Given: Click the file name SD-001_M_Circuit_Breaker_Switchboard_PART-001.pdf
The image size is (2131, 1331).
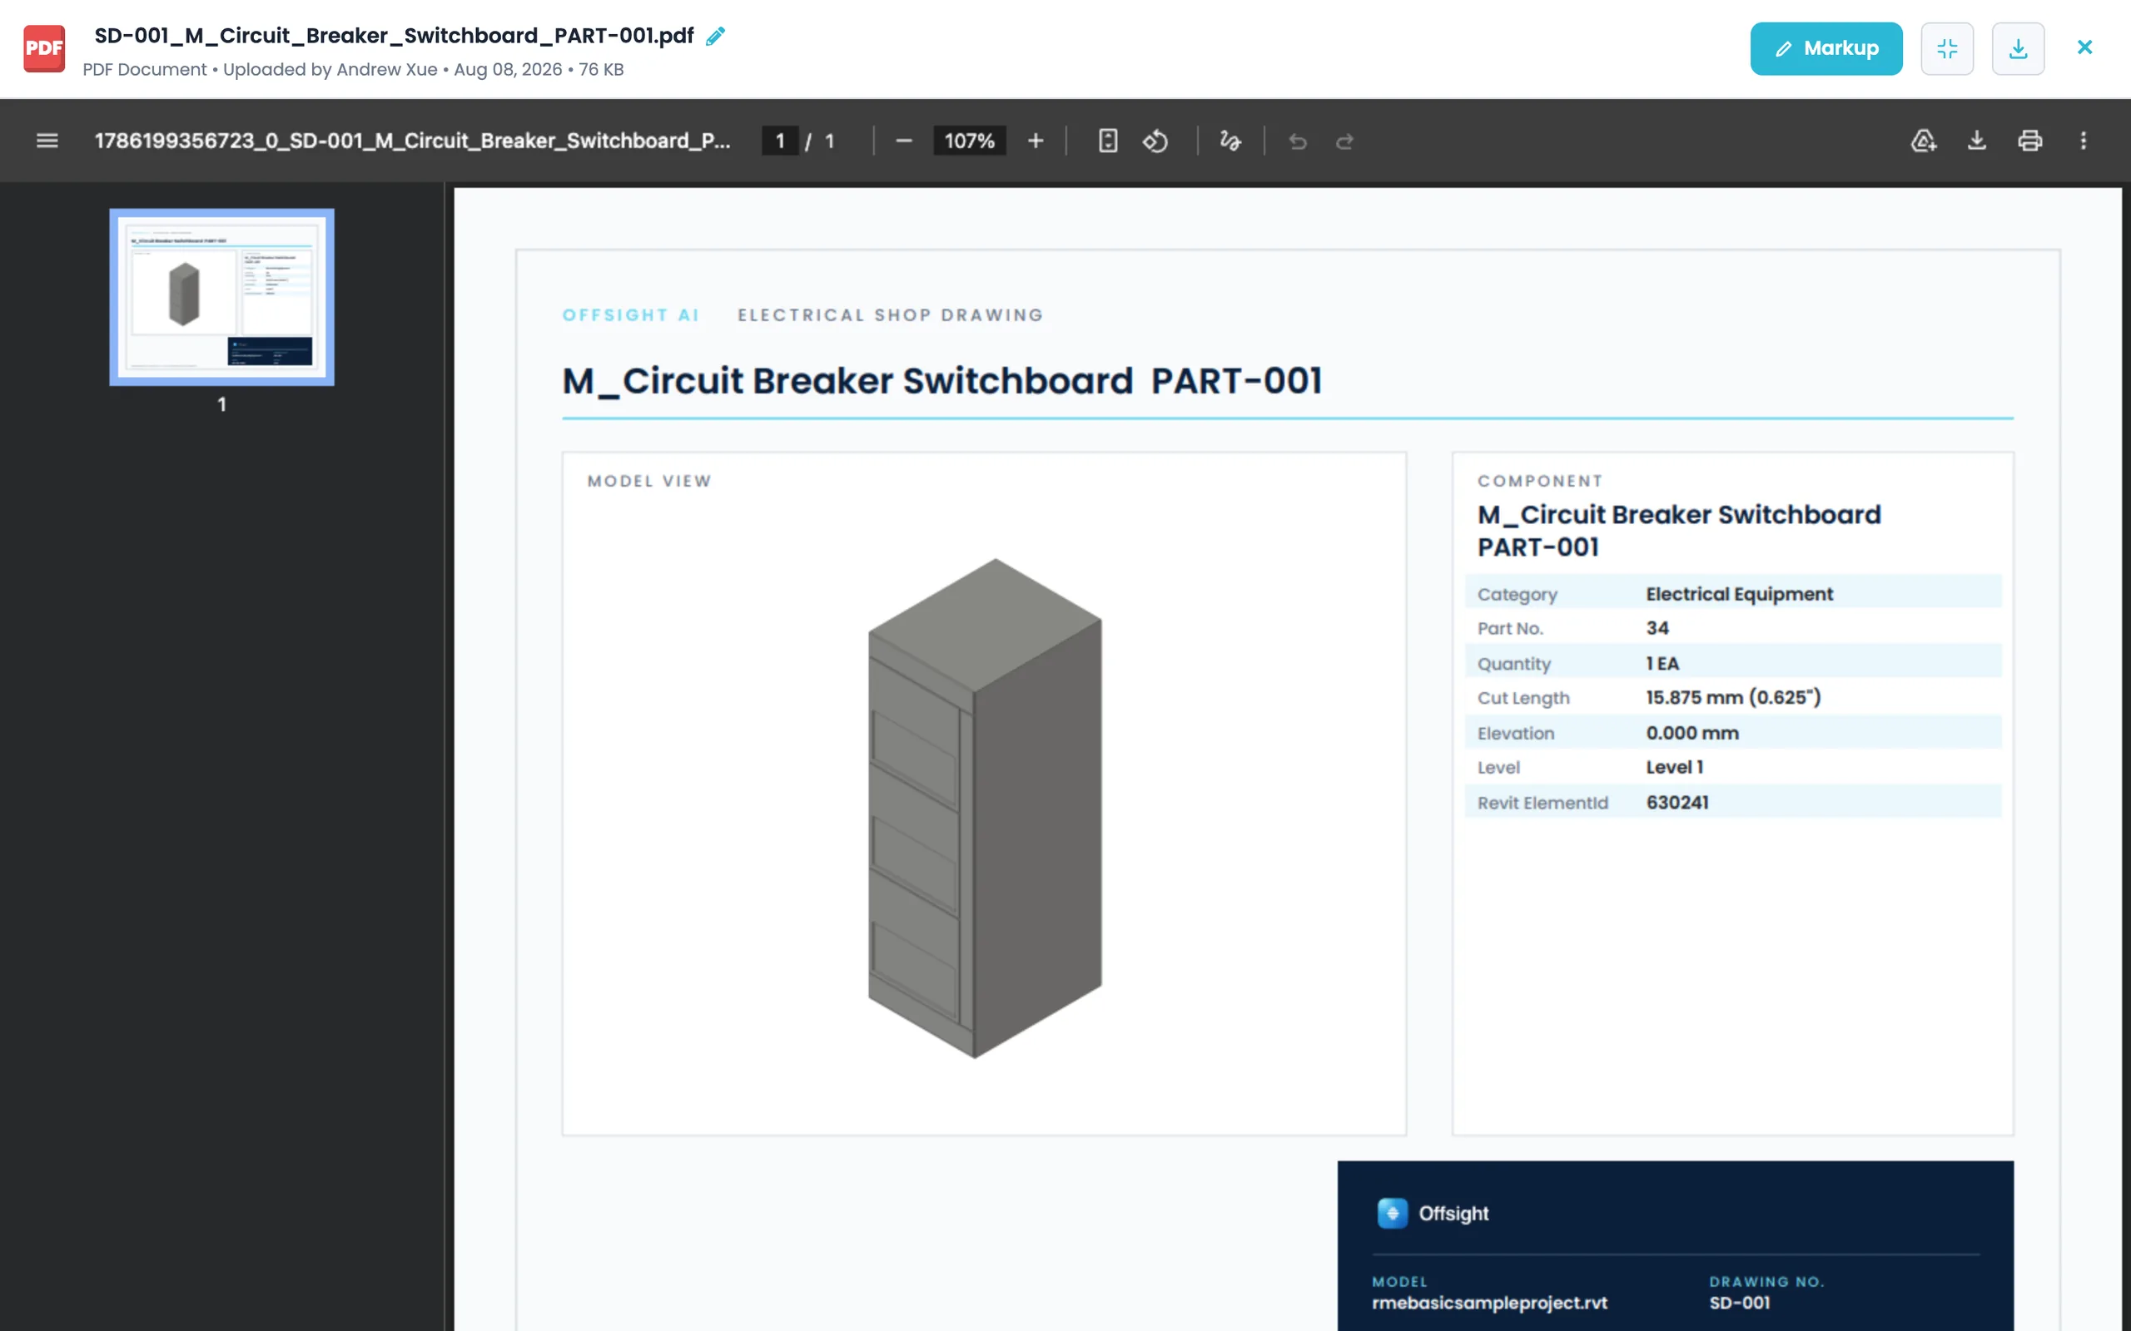Looking at the screenshot, I should point(394,36).
